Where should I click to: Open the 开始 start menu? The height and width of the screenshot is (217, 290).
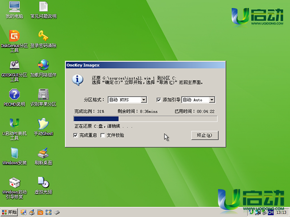coord(9,212)
